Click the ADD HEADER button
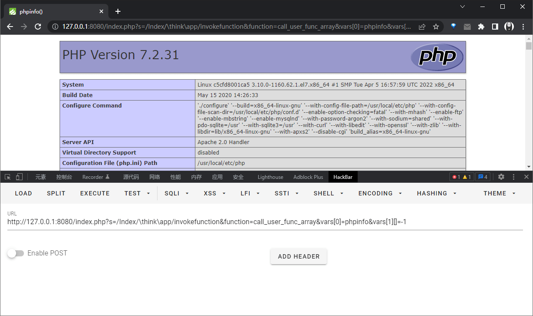Image resolution: width=533 pixels, height=316 pixels. pos(299,256)
